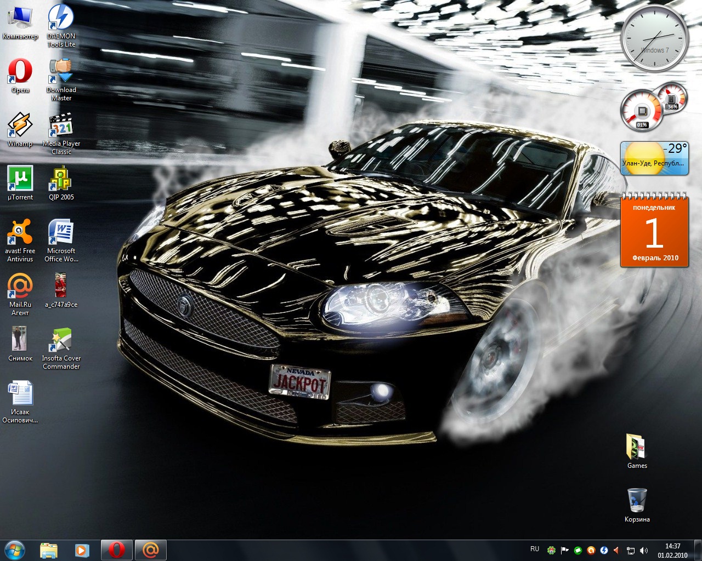Screen dimensions: 702x561
Task: Open the volume speaker tray icon
Action: click(643, 550)
